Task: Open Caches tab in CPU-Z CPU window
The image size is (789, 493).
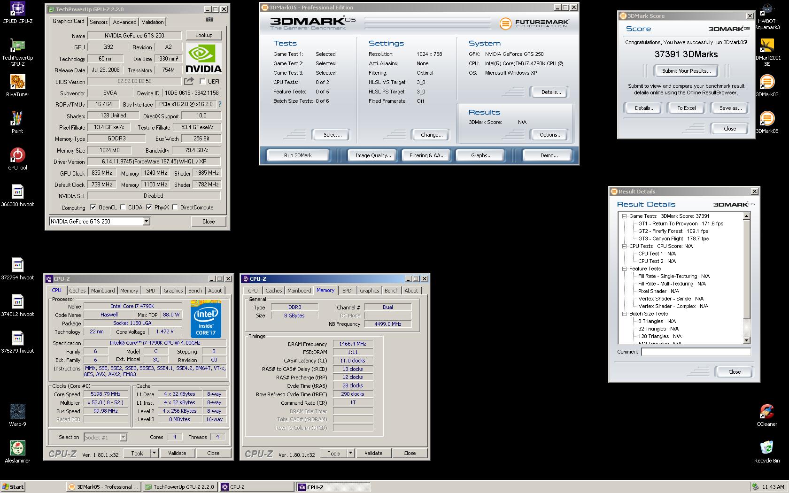Action: [x=77, y=291]
